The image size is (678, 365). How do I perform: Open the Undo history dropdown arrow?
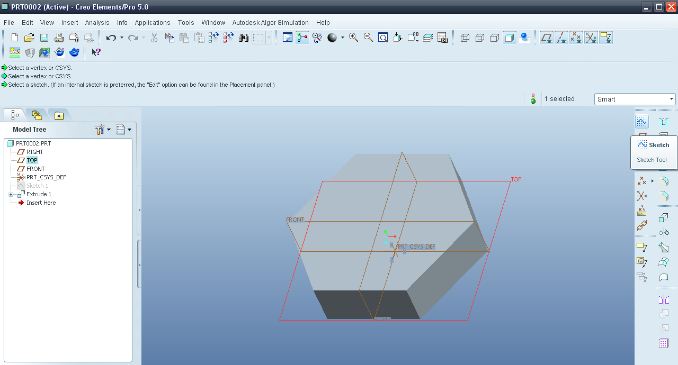click(121, 38)
